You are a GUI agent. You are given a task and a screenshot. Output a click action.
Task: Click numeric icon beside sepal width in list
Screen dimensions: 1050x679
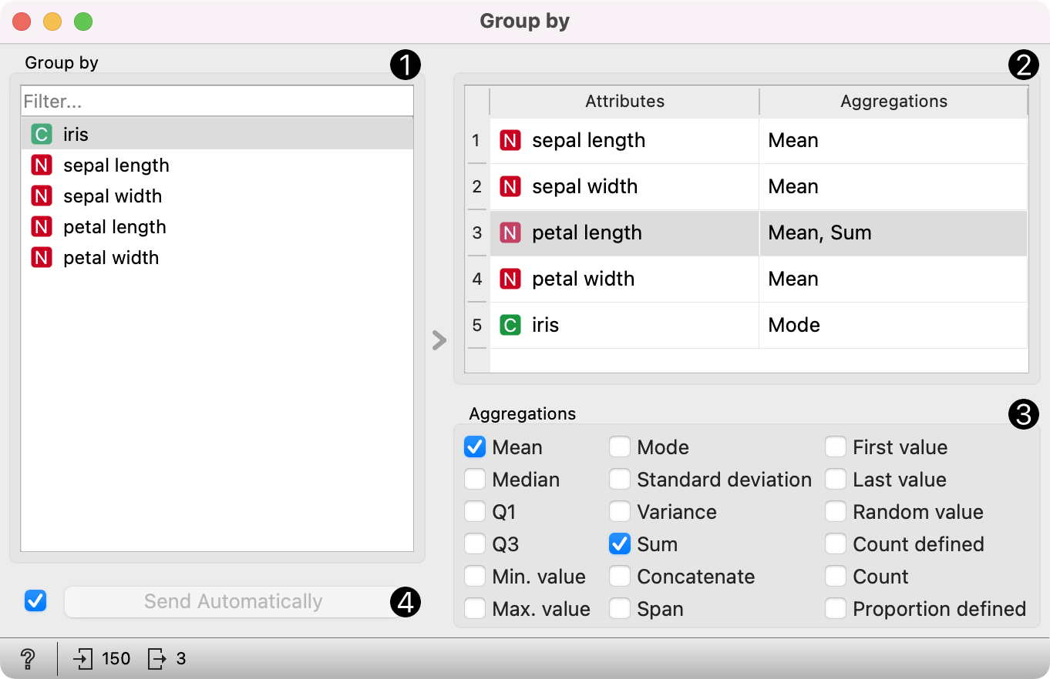click(x=41, y=196)
